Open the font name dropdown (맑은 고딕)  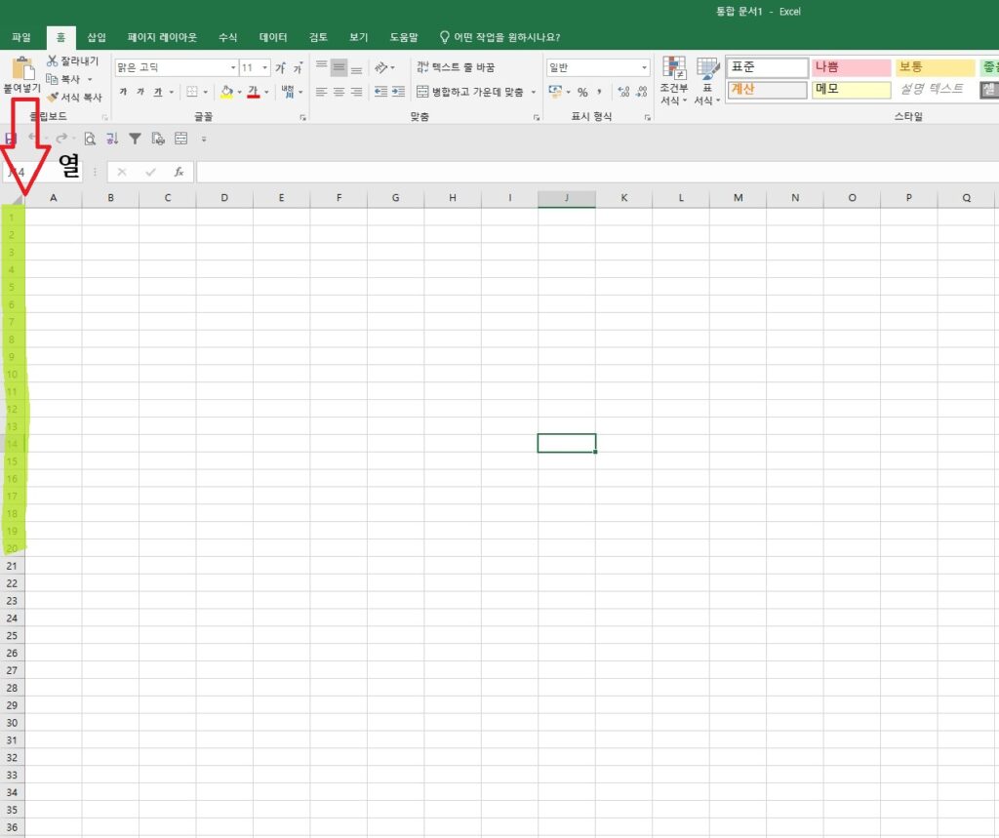click(x=233, y=67)
